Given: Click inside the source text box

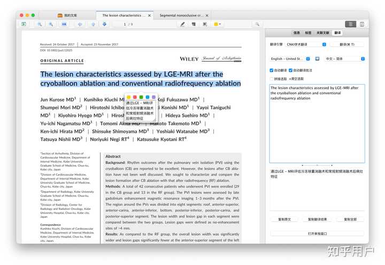Looking at the screenshot, I should point(317,124).
